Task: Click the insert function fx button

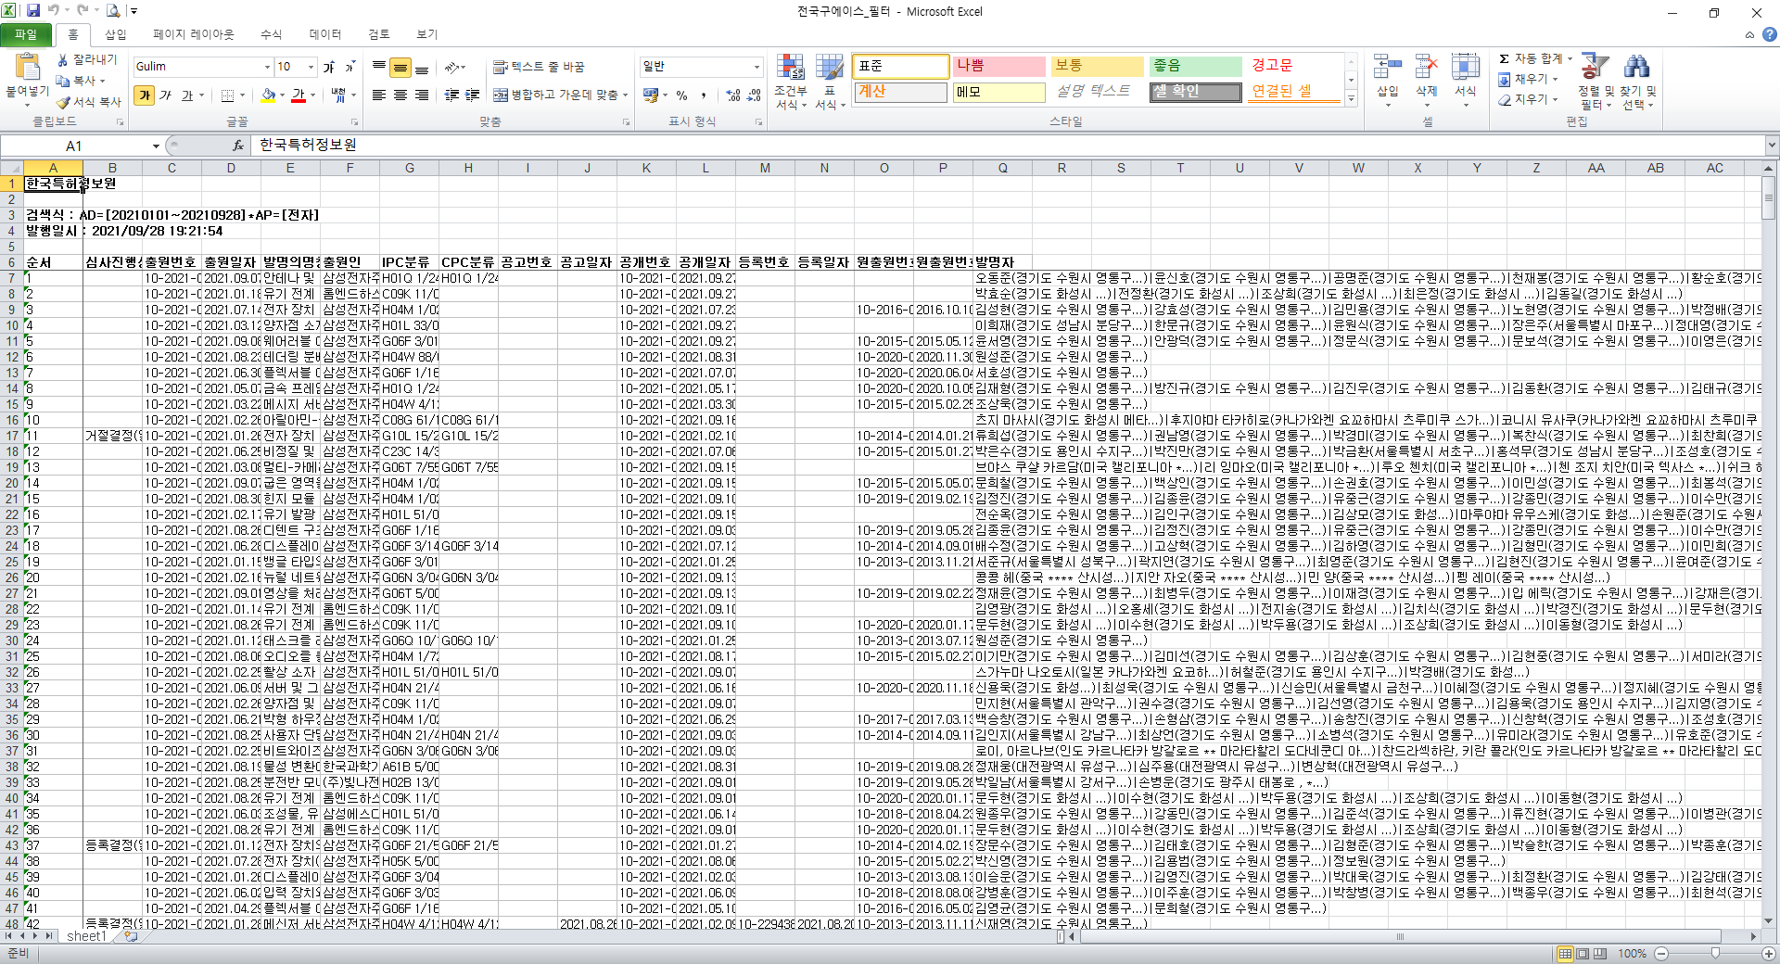Action: coord(238,146)
